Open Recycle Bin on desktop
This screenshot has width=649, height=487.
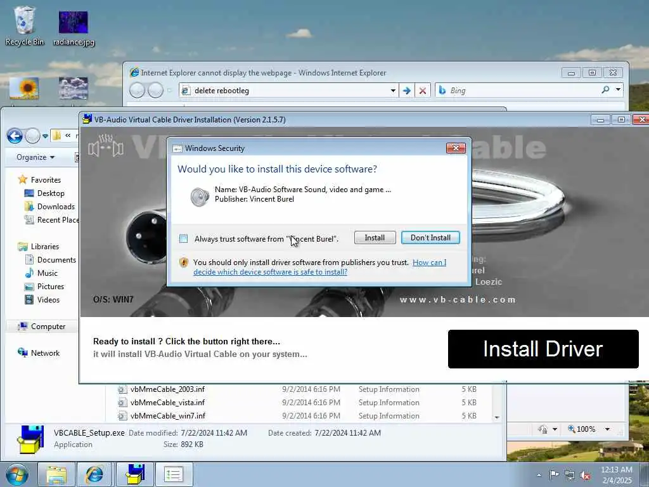(x=25, y=25)
